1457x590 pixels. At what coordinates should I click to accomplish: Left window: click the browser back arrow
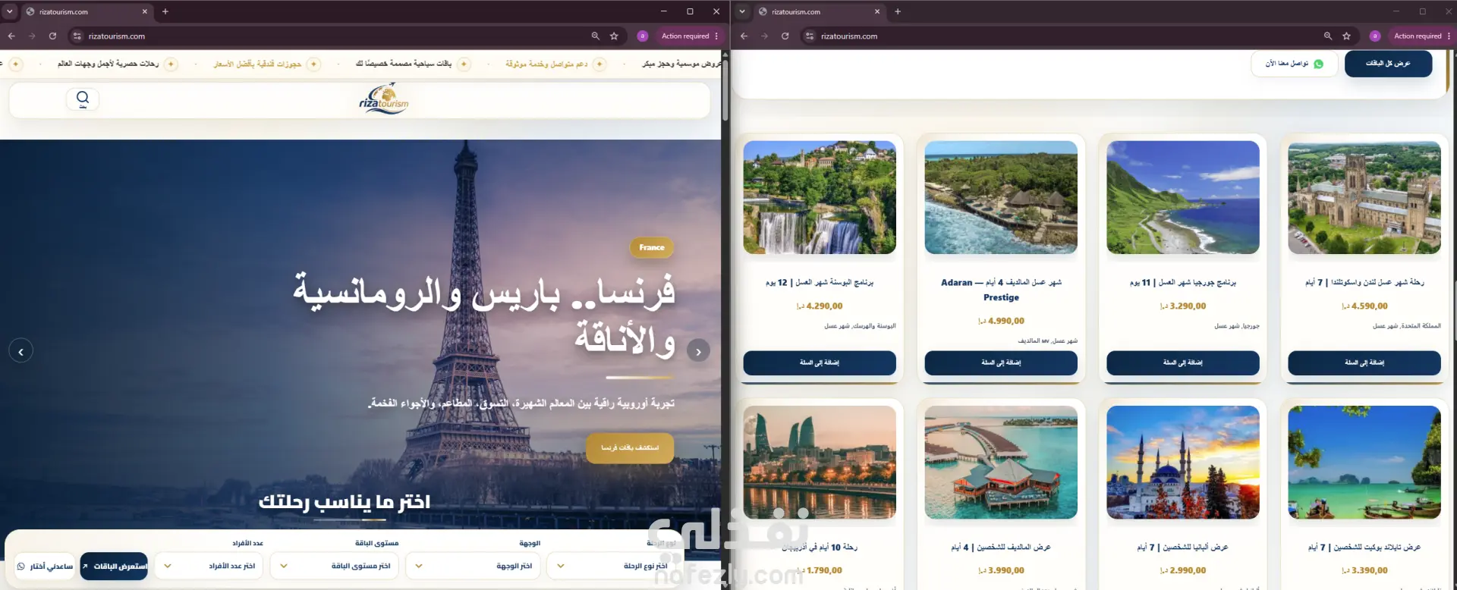[x=11, y=36]
